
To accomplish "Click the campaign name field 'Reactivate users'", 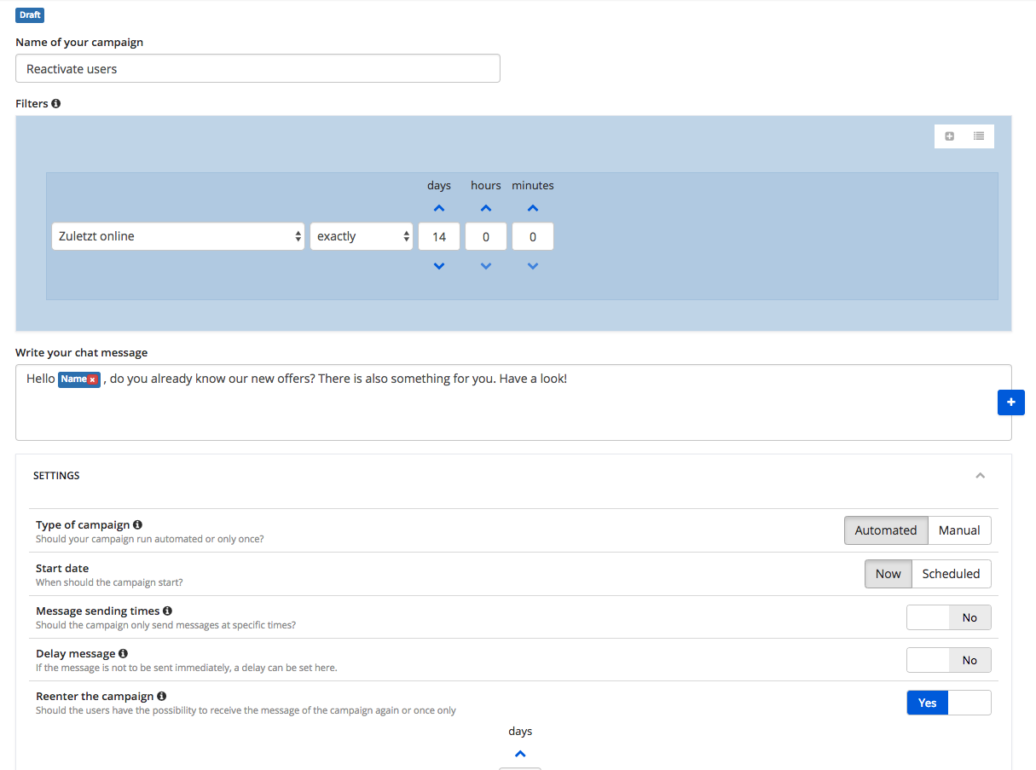I will coord(258,69).
